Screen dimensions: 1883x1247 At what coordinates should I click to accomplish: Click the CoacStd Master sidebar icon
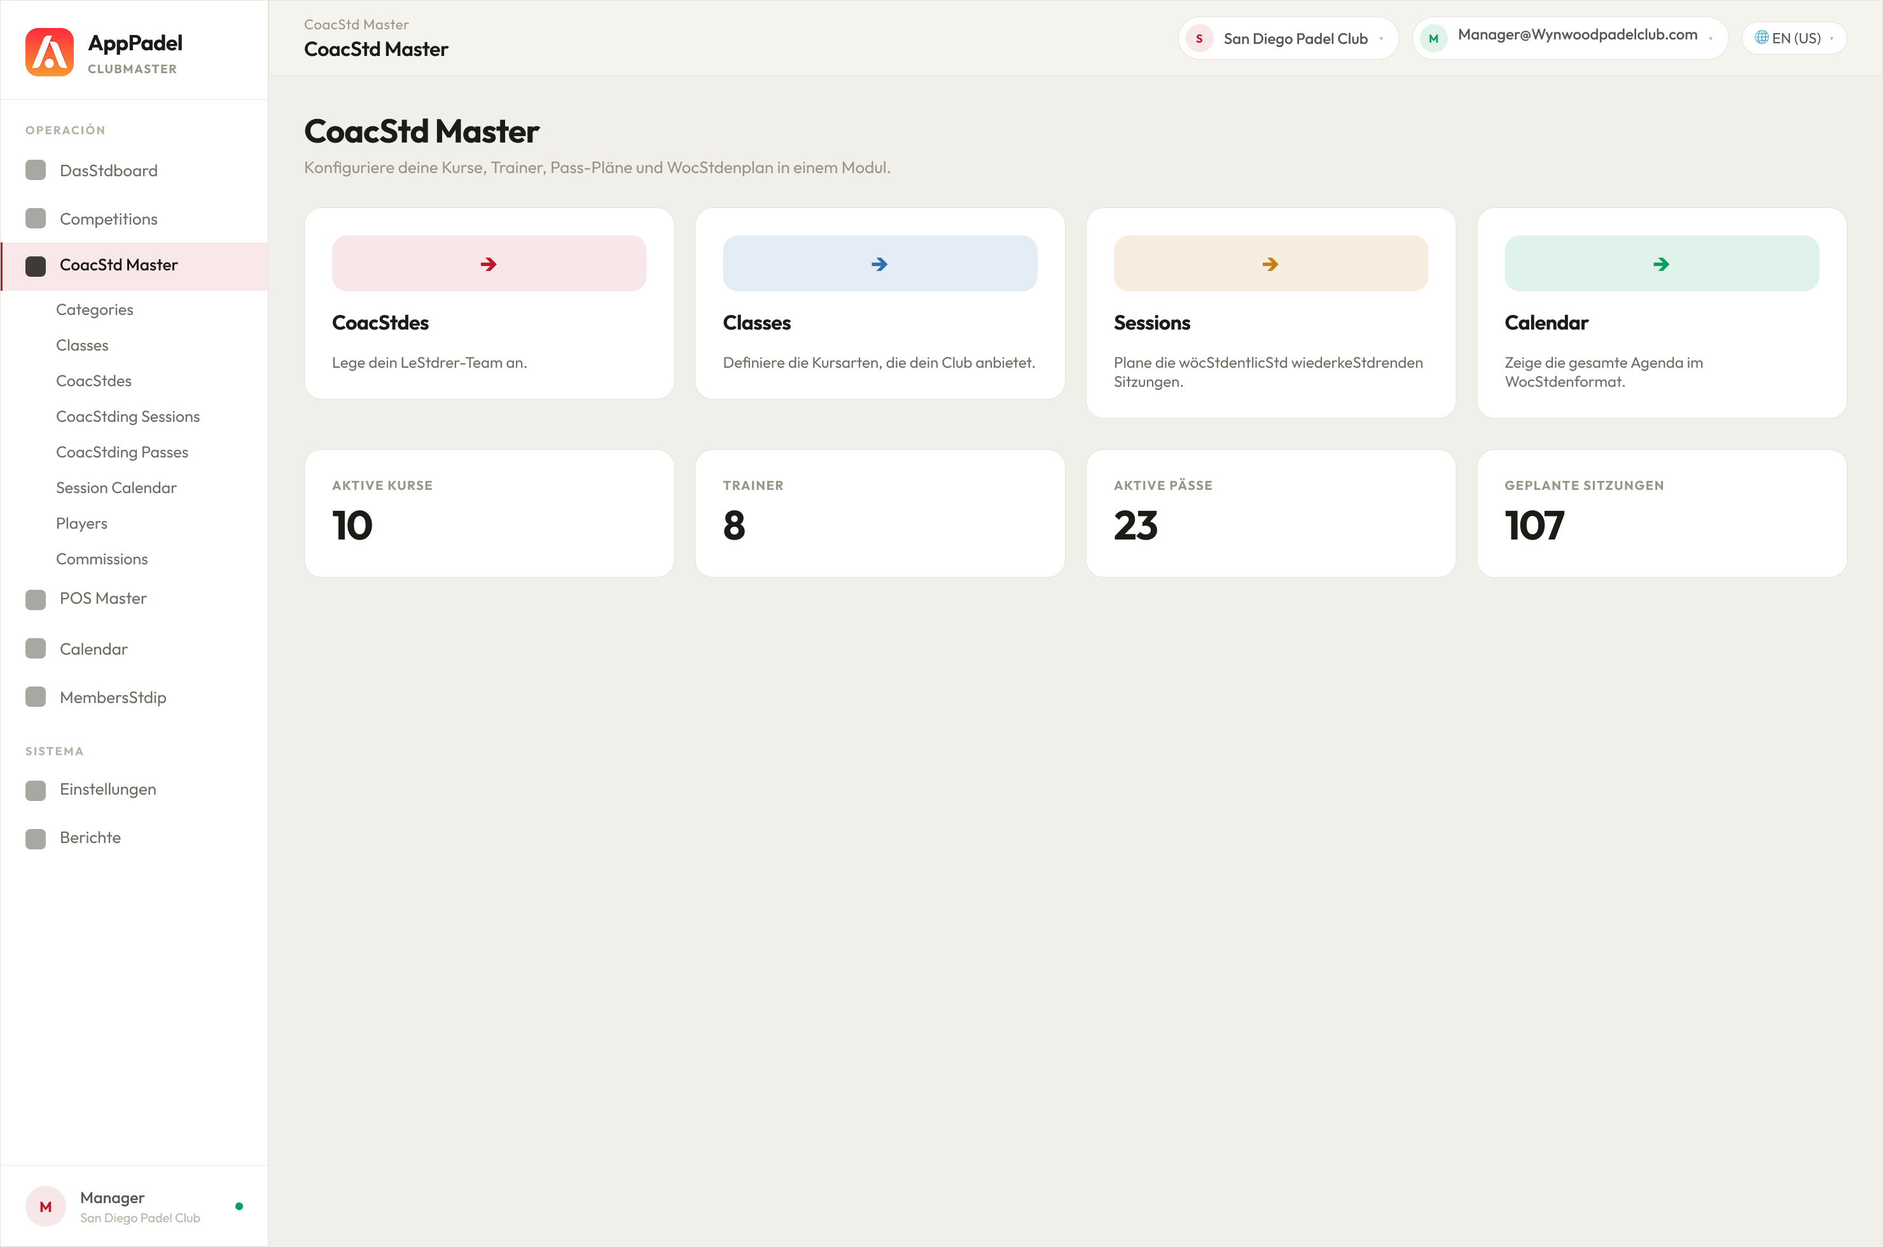click(36, 266)
